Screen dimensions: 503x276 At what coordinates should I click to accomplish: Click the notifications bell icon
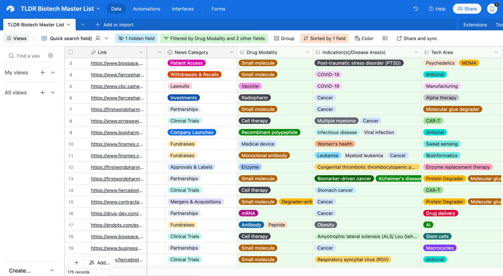coord(492,9)
